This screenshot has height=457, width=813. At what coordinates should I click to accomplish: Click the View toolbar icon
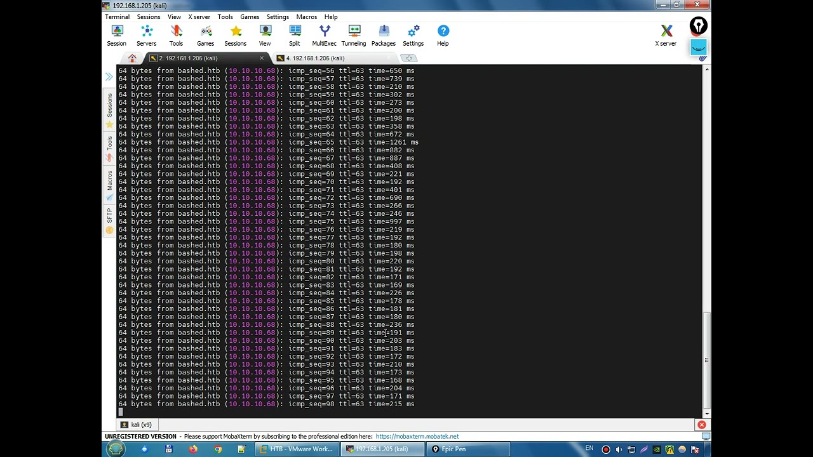[x=265, y=36]
